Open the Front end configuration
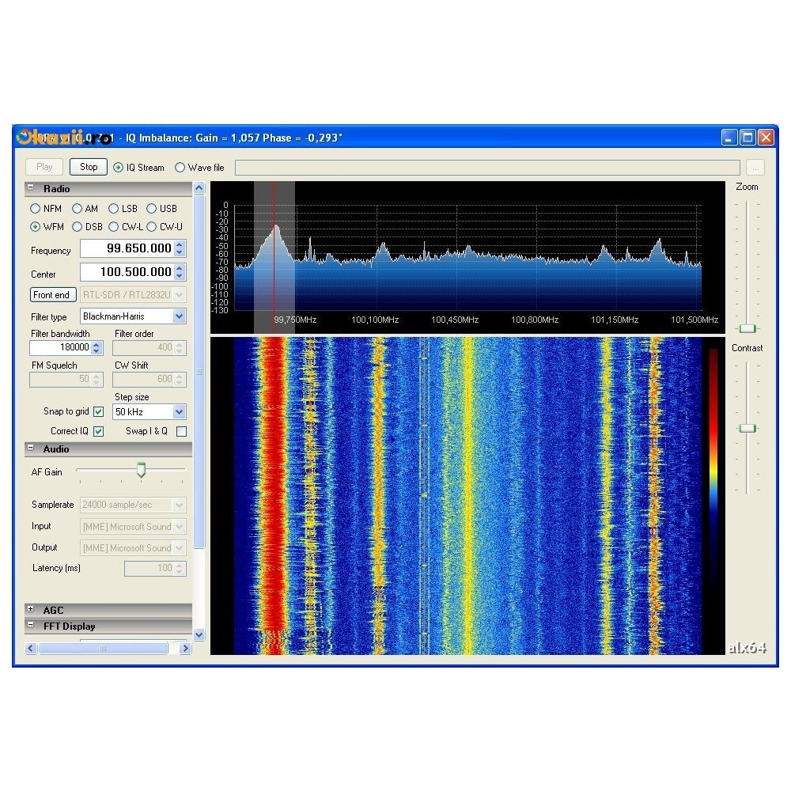Image resolution: width=791 pixels, height=791 pixels. point(52,294)
